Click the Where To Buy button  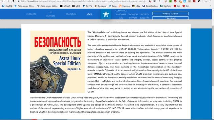pyautogui.click(x=170, y=14)
